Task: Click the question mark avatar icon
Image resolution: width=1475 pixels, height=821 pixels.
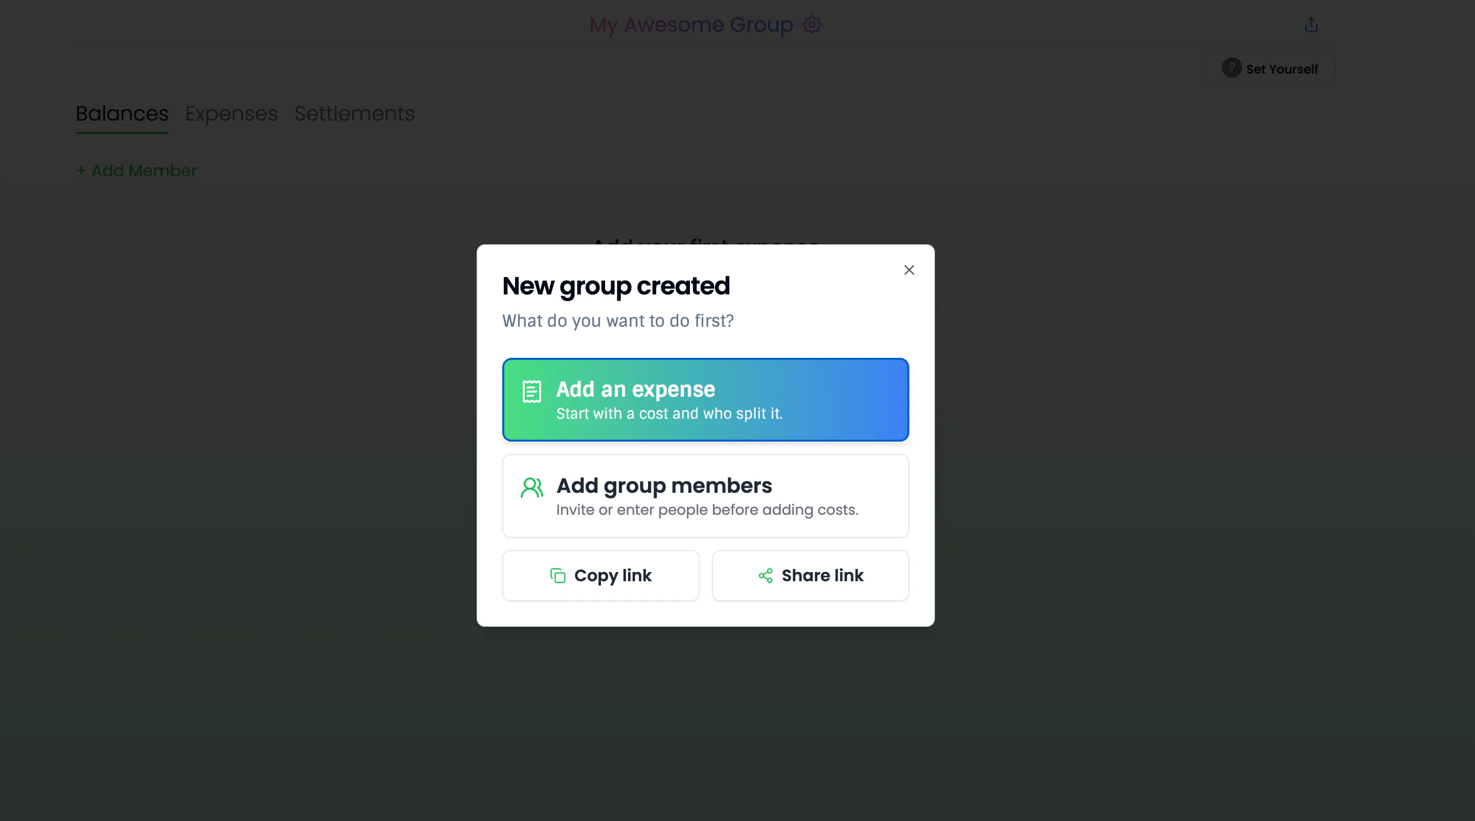Action: click(x=1232, y=68)
